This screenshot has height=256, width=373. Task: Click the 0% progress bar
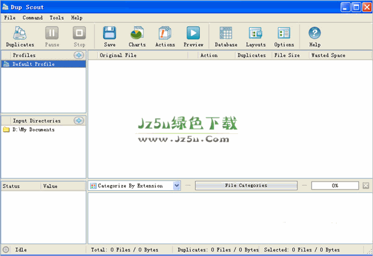click(335, 186)
